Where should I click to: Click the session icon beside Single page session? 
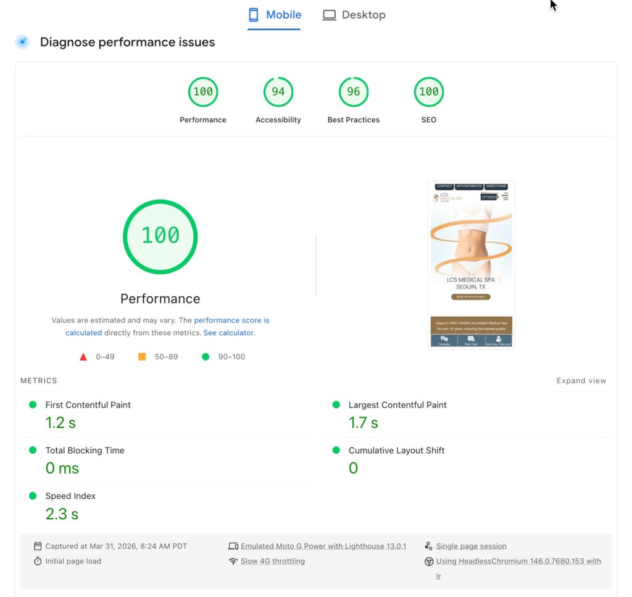click(x=429, y=546)
